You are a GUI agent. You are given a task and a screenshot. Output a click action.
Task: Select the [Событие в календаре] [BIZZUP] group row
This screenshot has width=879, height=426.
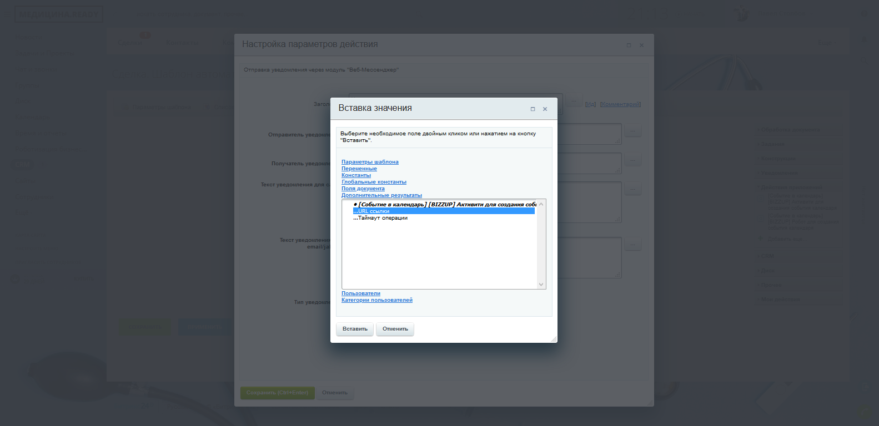pyautogui.click(x=444, y=205)
